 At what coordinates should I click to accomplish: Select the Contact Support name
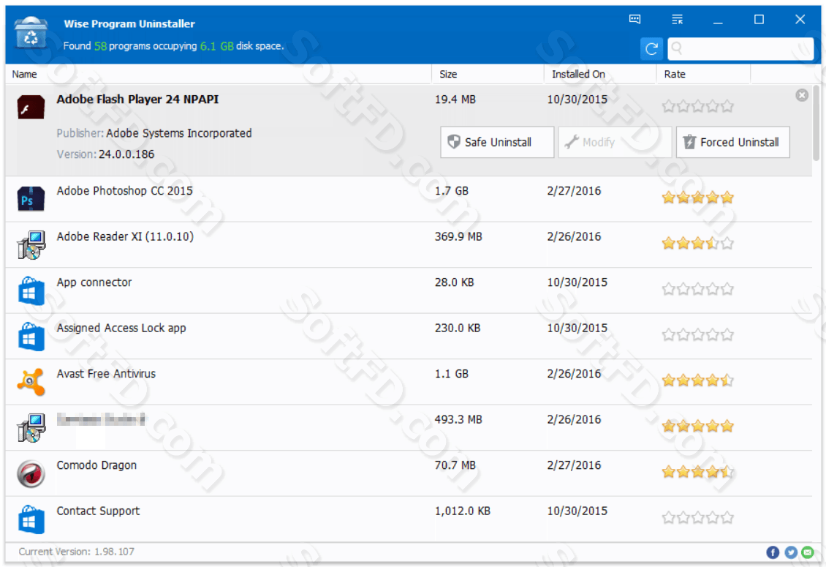point(99,511)
